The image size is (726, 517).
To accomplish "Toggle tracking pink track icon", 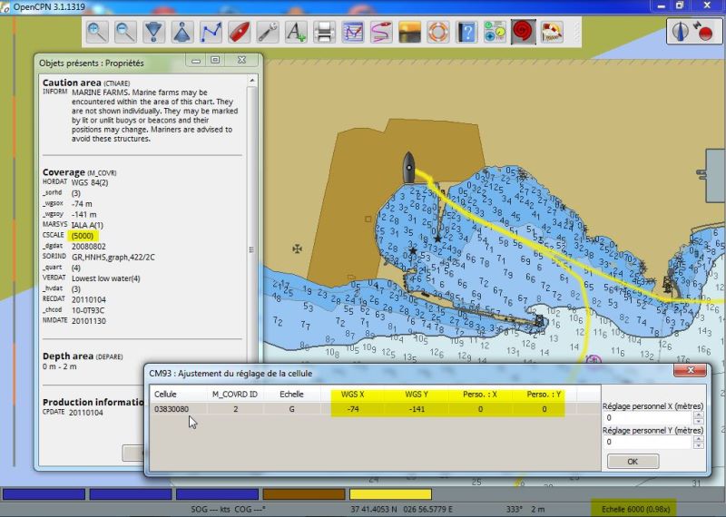I will pos(381,32).
